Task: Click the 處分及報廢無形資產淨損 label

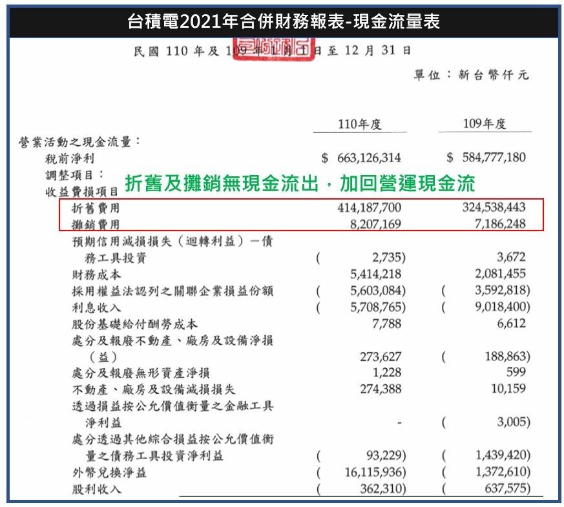Action: click(141, 373)
